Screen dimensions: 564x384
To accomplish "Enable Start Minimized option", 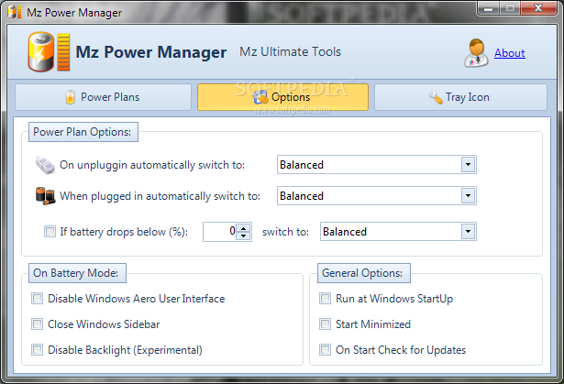I will [x=326, y=324].
